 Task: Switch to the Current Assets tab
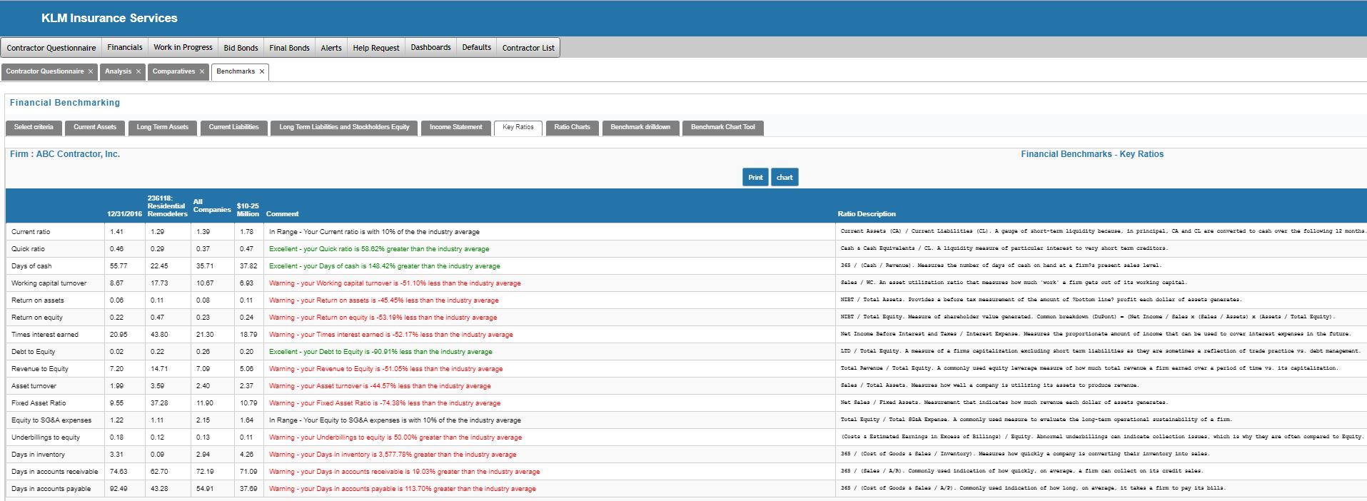click(95, 127)
